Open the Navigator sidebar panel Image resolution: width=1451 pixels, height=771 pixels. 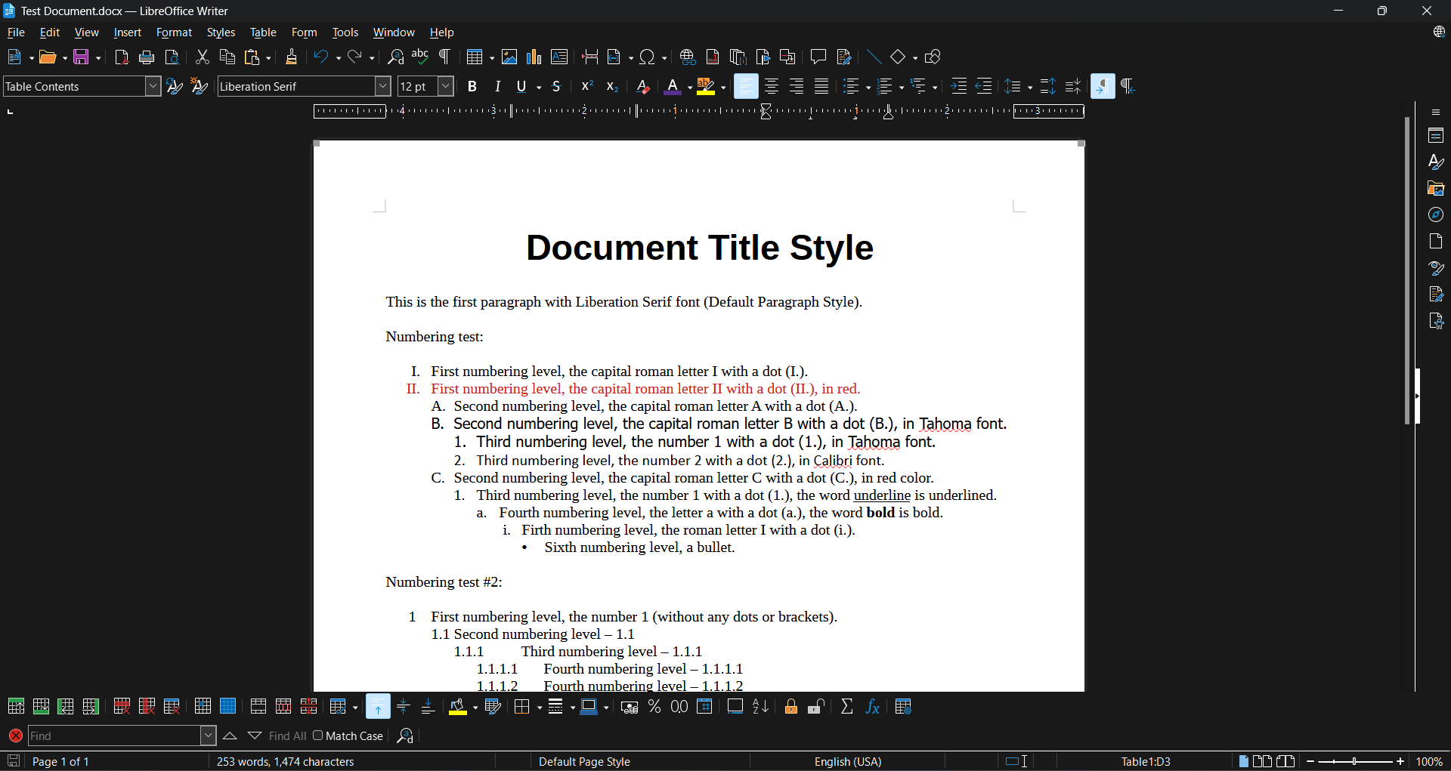coord(1436,215)
